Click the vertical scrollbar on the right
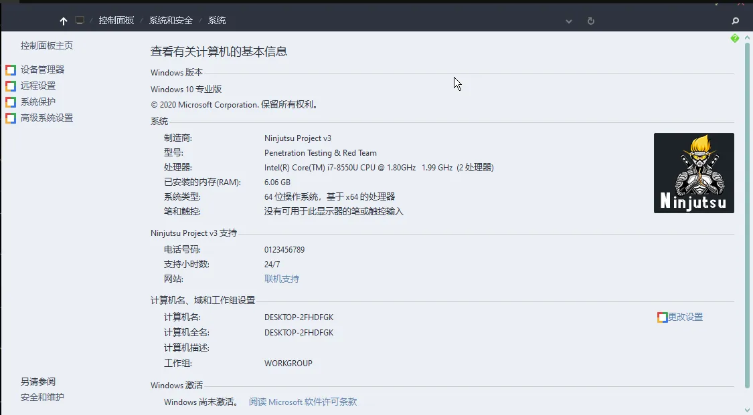The width and height of the screenshot is (753, 415). pyautogui.click(x=747, y=216)
